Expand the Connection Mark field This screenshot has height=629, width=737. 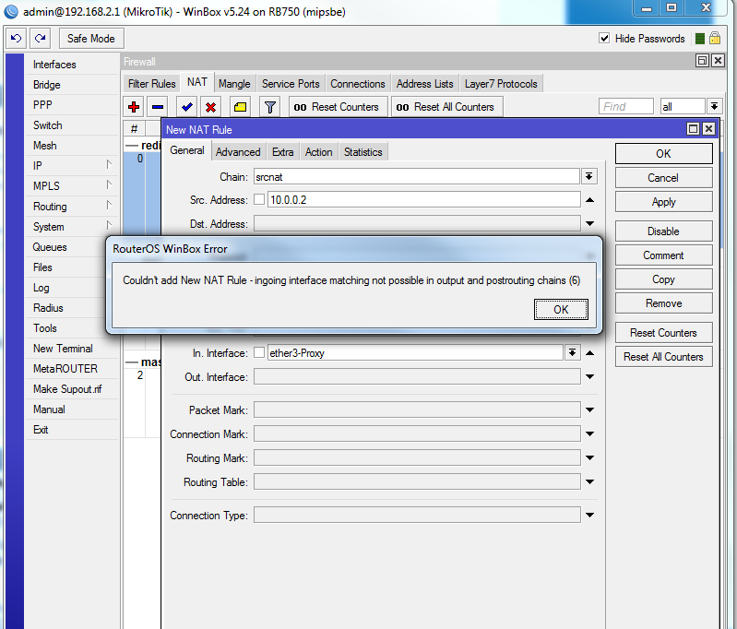590,433
